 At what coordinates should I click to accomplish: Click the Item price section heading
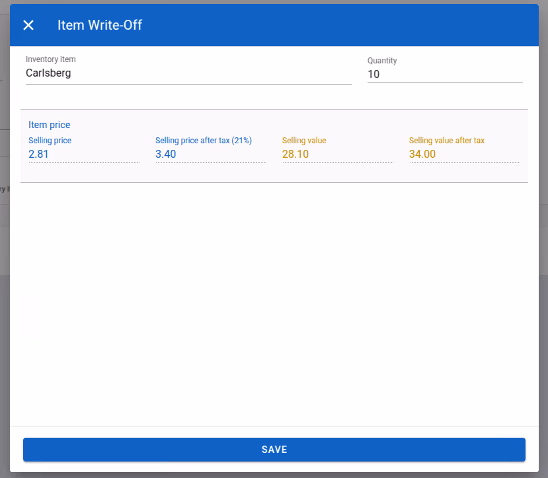[50, 125]
